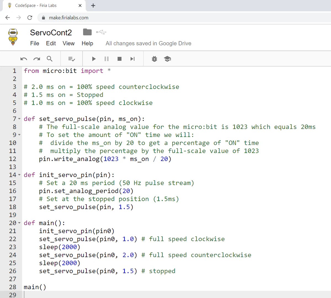Connect a device via the USB icon
Viewport: 331px width, 298px height.
tap(101, 32)
